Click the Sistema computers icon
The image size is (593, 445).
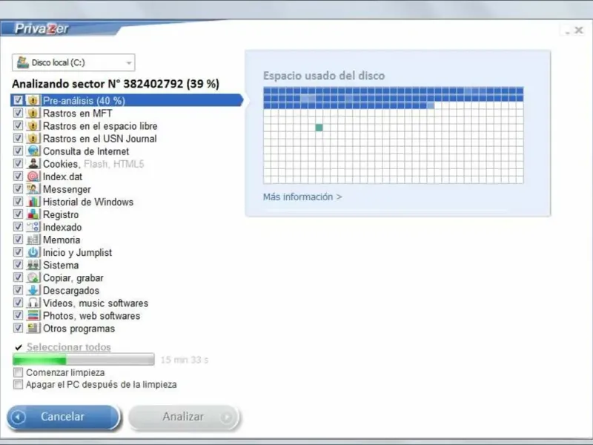[x=33, y=265]
